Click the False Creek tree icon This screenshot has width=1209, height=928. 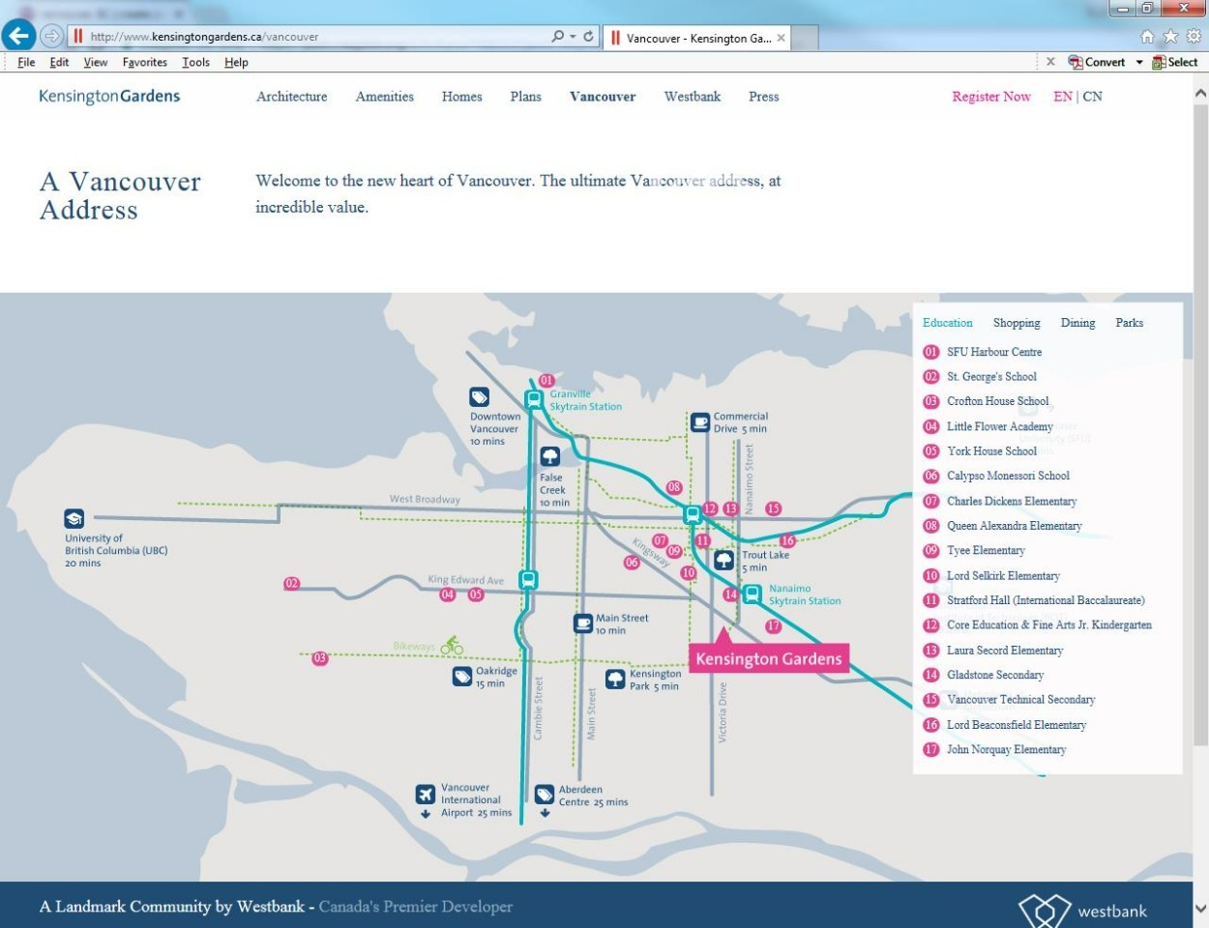click(x=550, y=456)
